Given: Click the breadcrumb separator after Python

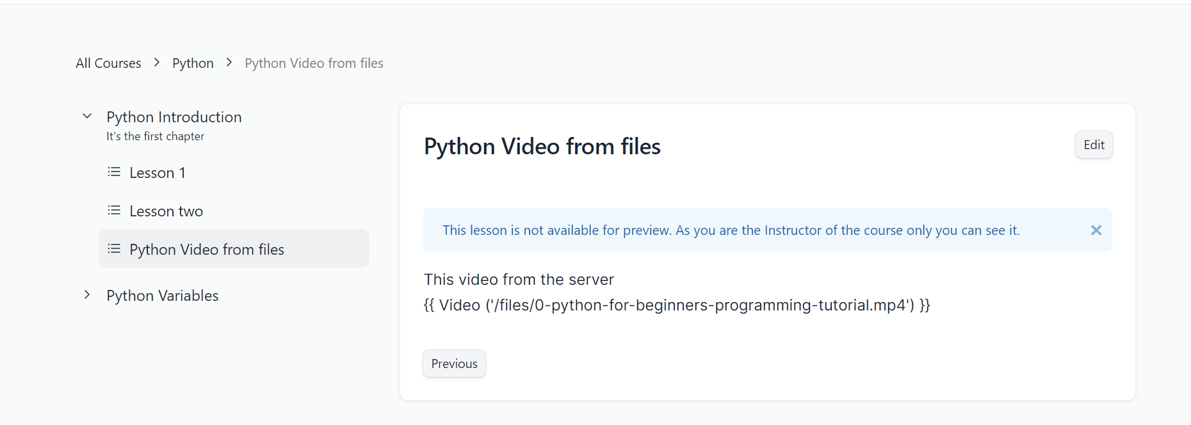Looking at the screenshot, I should coord(229,62).
